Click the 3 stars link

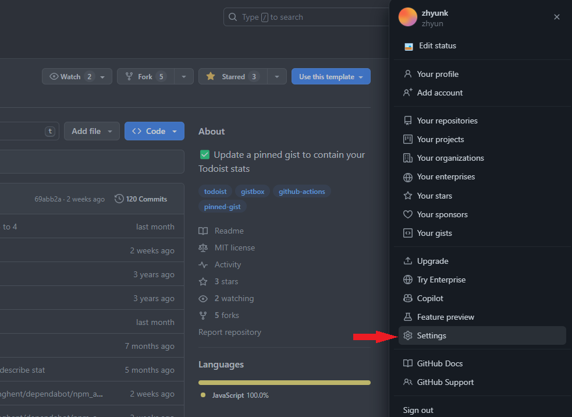pos(226,281)
